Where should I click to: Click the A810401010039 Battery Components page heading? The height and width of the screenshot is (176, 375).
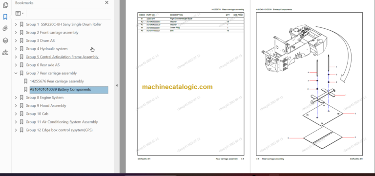click(274, 10)
